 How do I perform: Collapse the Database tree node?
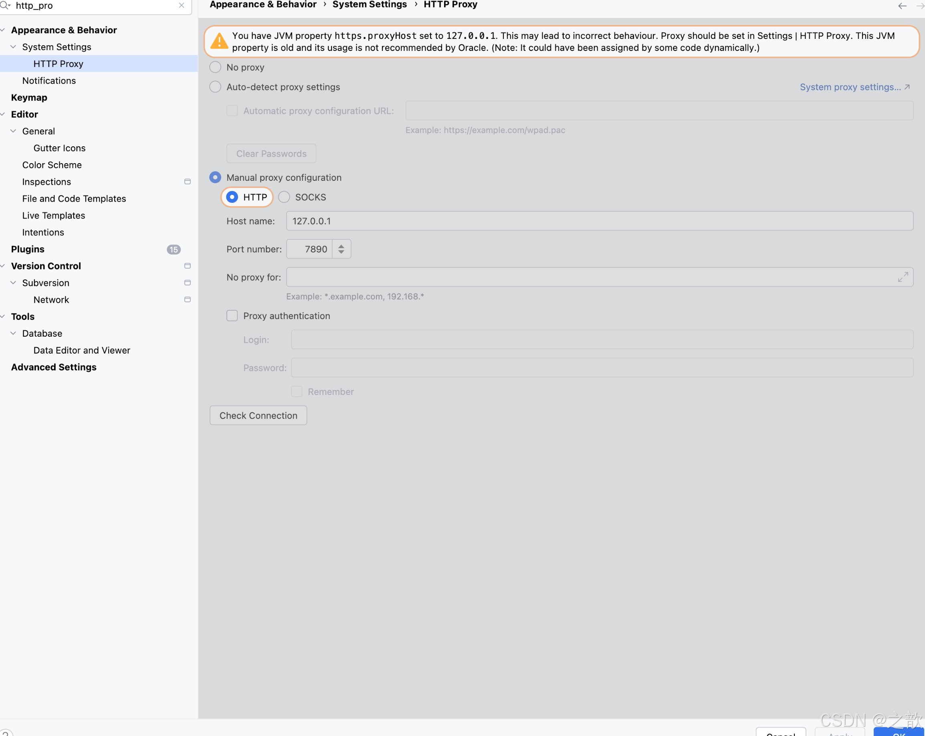coord(13,334)
